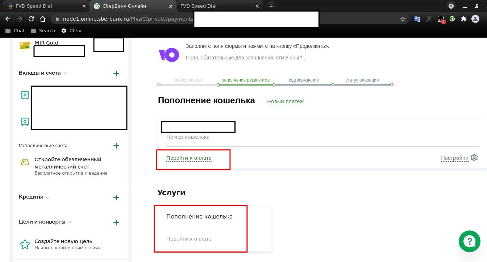Click the plus icon next to Металлические счета
This screenshot has width=487, height=262.
(x=116, y=146)
